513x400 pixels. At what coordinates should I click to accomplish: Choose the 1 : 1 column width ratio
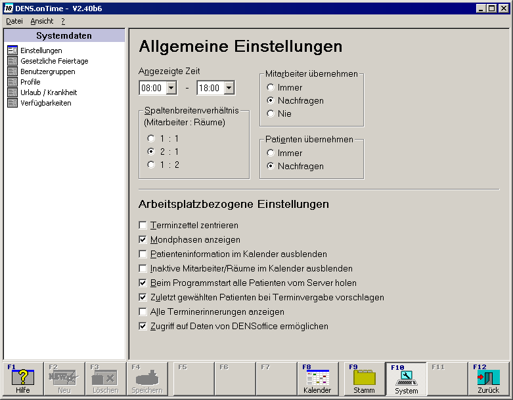[151, 138]
